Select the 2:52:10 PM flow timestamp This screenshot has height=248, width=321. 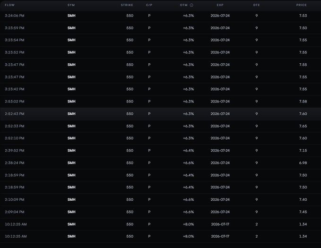(x=15, y=138)
